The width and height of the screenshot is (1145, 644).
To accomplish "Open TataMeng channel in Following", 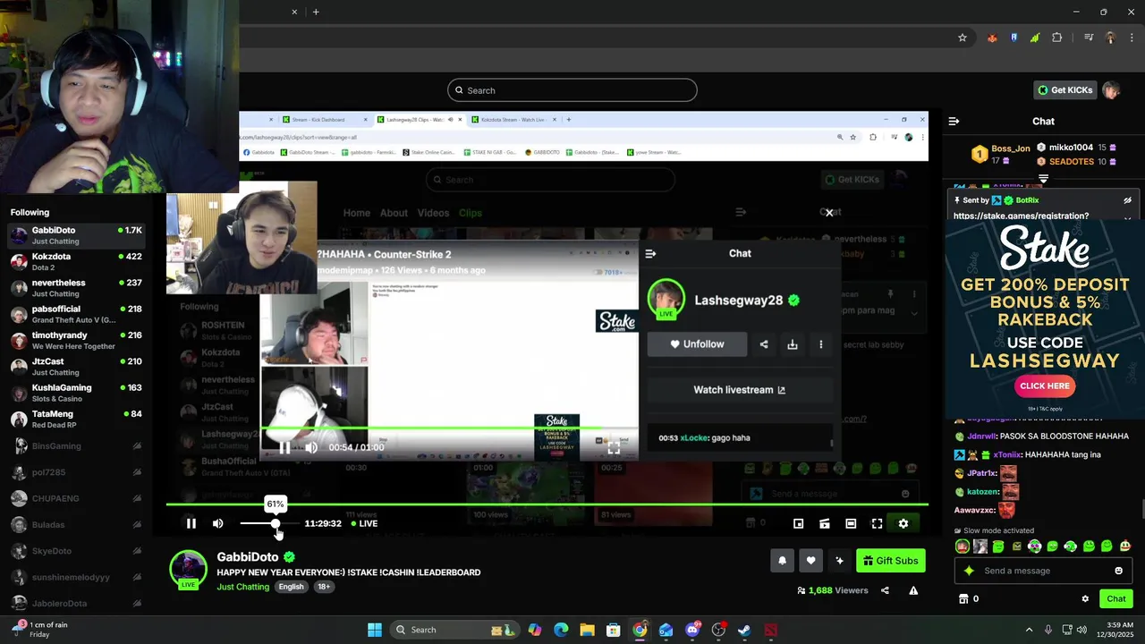I will pyautogui.click(x=75, y=419).
